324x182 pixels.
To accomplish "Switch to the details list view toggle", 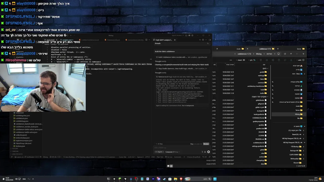I will click(171, 166).
